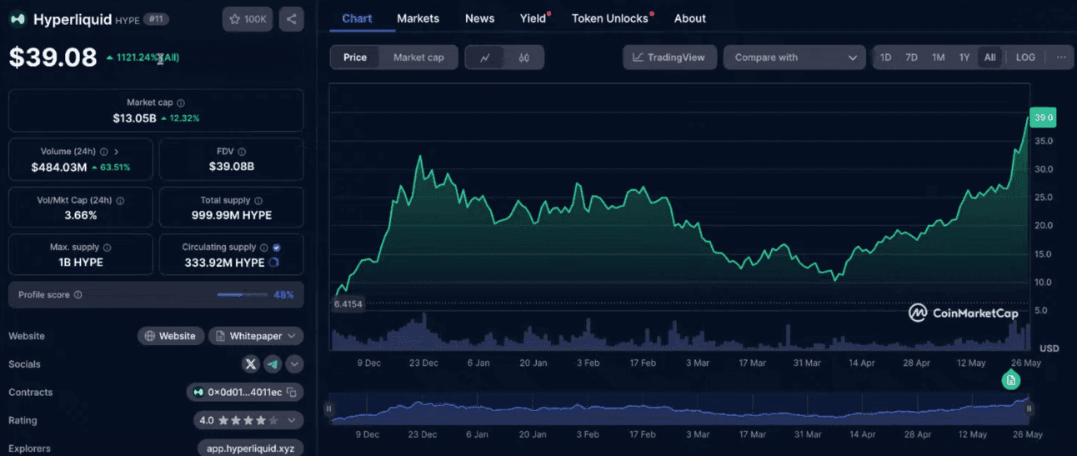Set chart range to 1D
The width and height of the screenshot is (1077, 456).
[886, 58]
